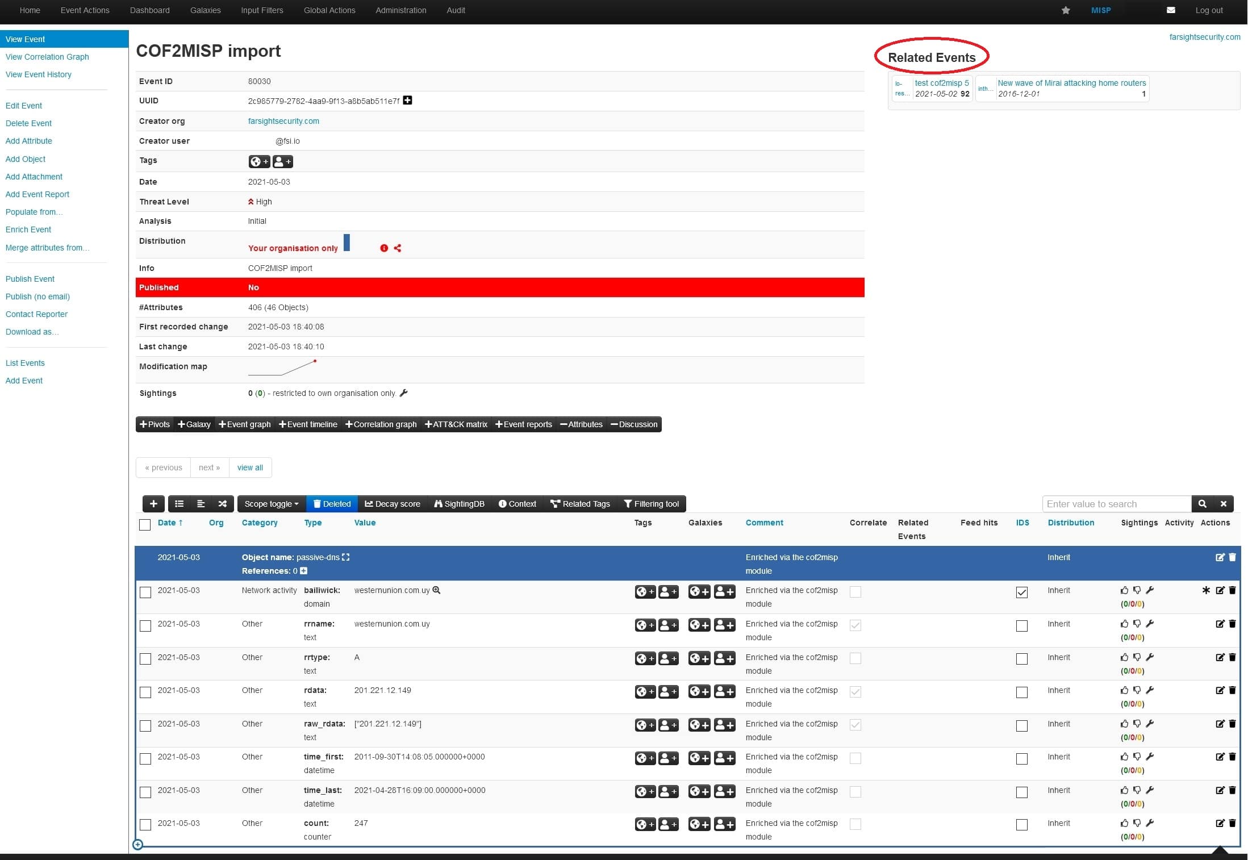Click the wrench icon beside Sightings

(404, 393)
